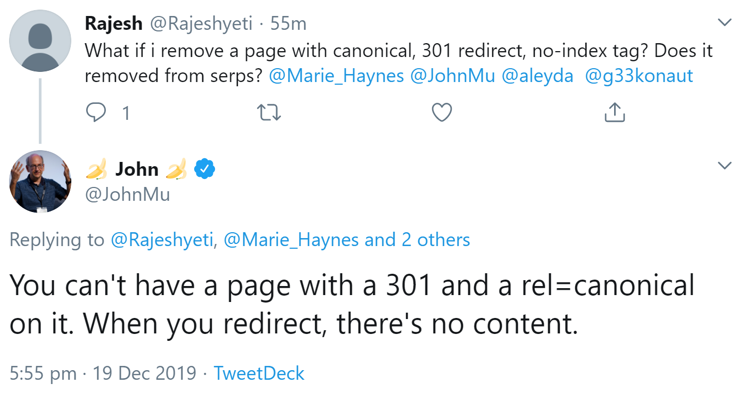
Task: Open the TweetDeck source link
Action: pos(259,373)
